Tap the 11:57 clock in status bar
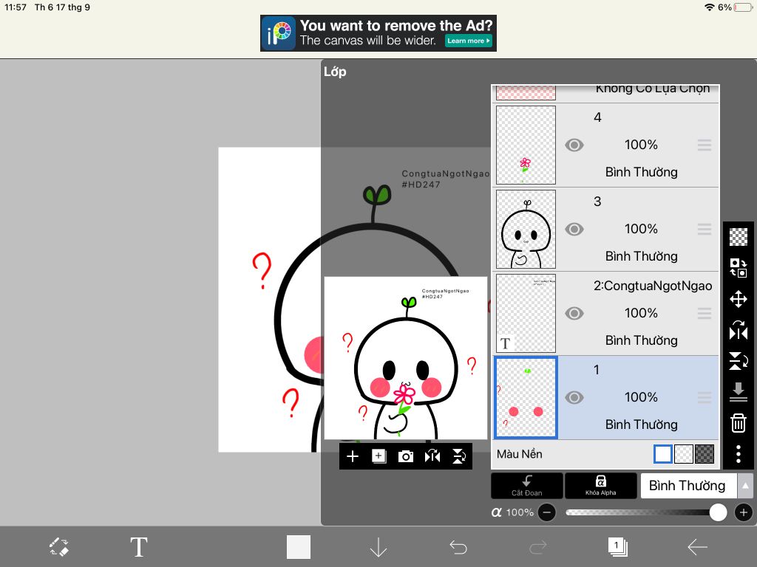The height and width of the screenshot is (567, 757). pyautogui.click(x=16, y=7)
